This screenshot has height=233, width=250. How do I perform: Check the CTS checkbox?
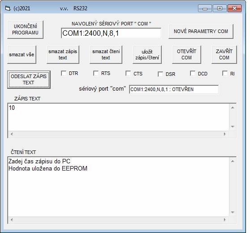point(128,73)
